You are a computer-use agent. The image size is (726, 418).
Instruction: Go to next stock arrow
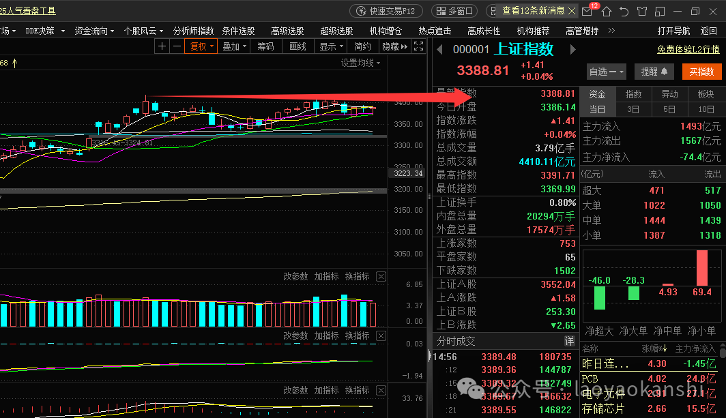pyautogui.click(x=572, y=49)
